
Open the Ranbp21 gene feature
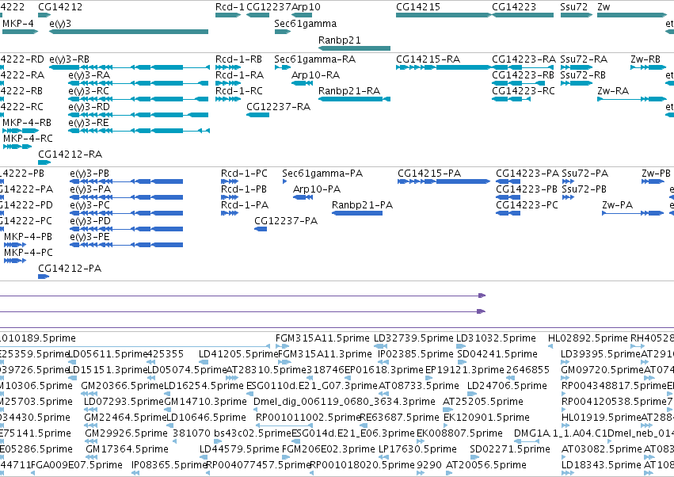tap(354, 48)
